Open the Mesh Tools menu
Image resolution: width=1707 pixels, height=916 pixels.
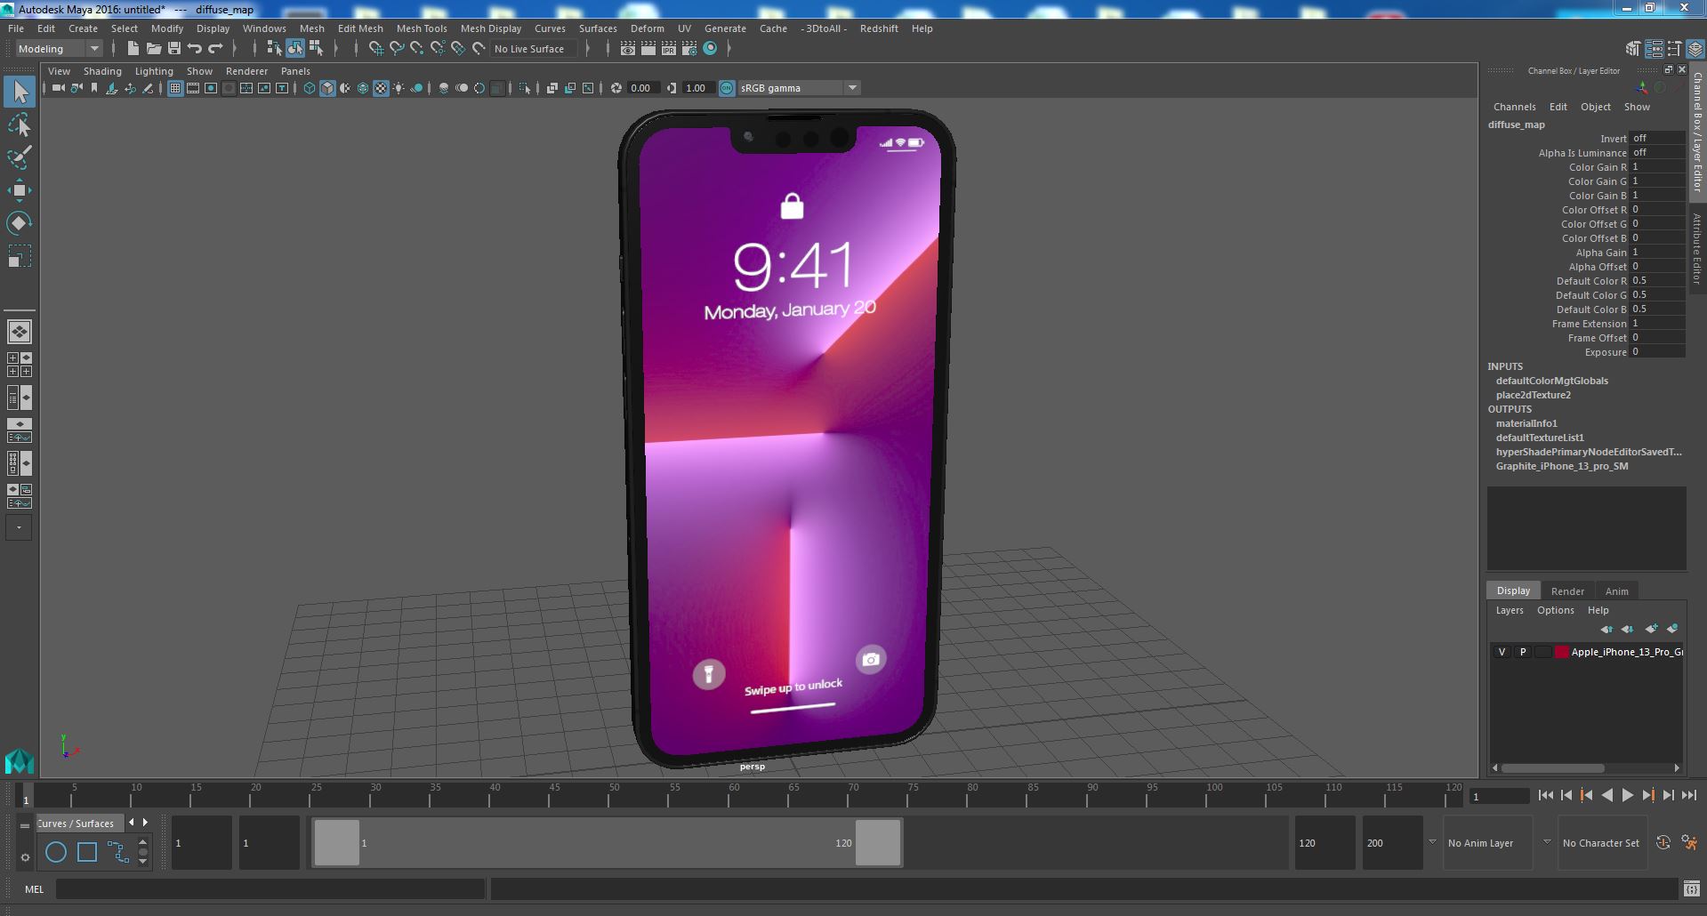422,28
